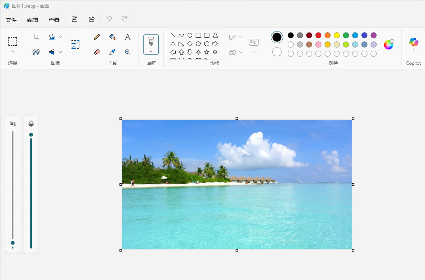Click the Redo button
Screen dimensions: 425x280
(124, 19)
